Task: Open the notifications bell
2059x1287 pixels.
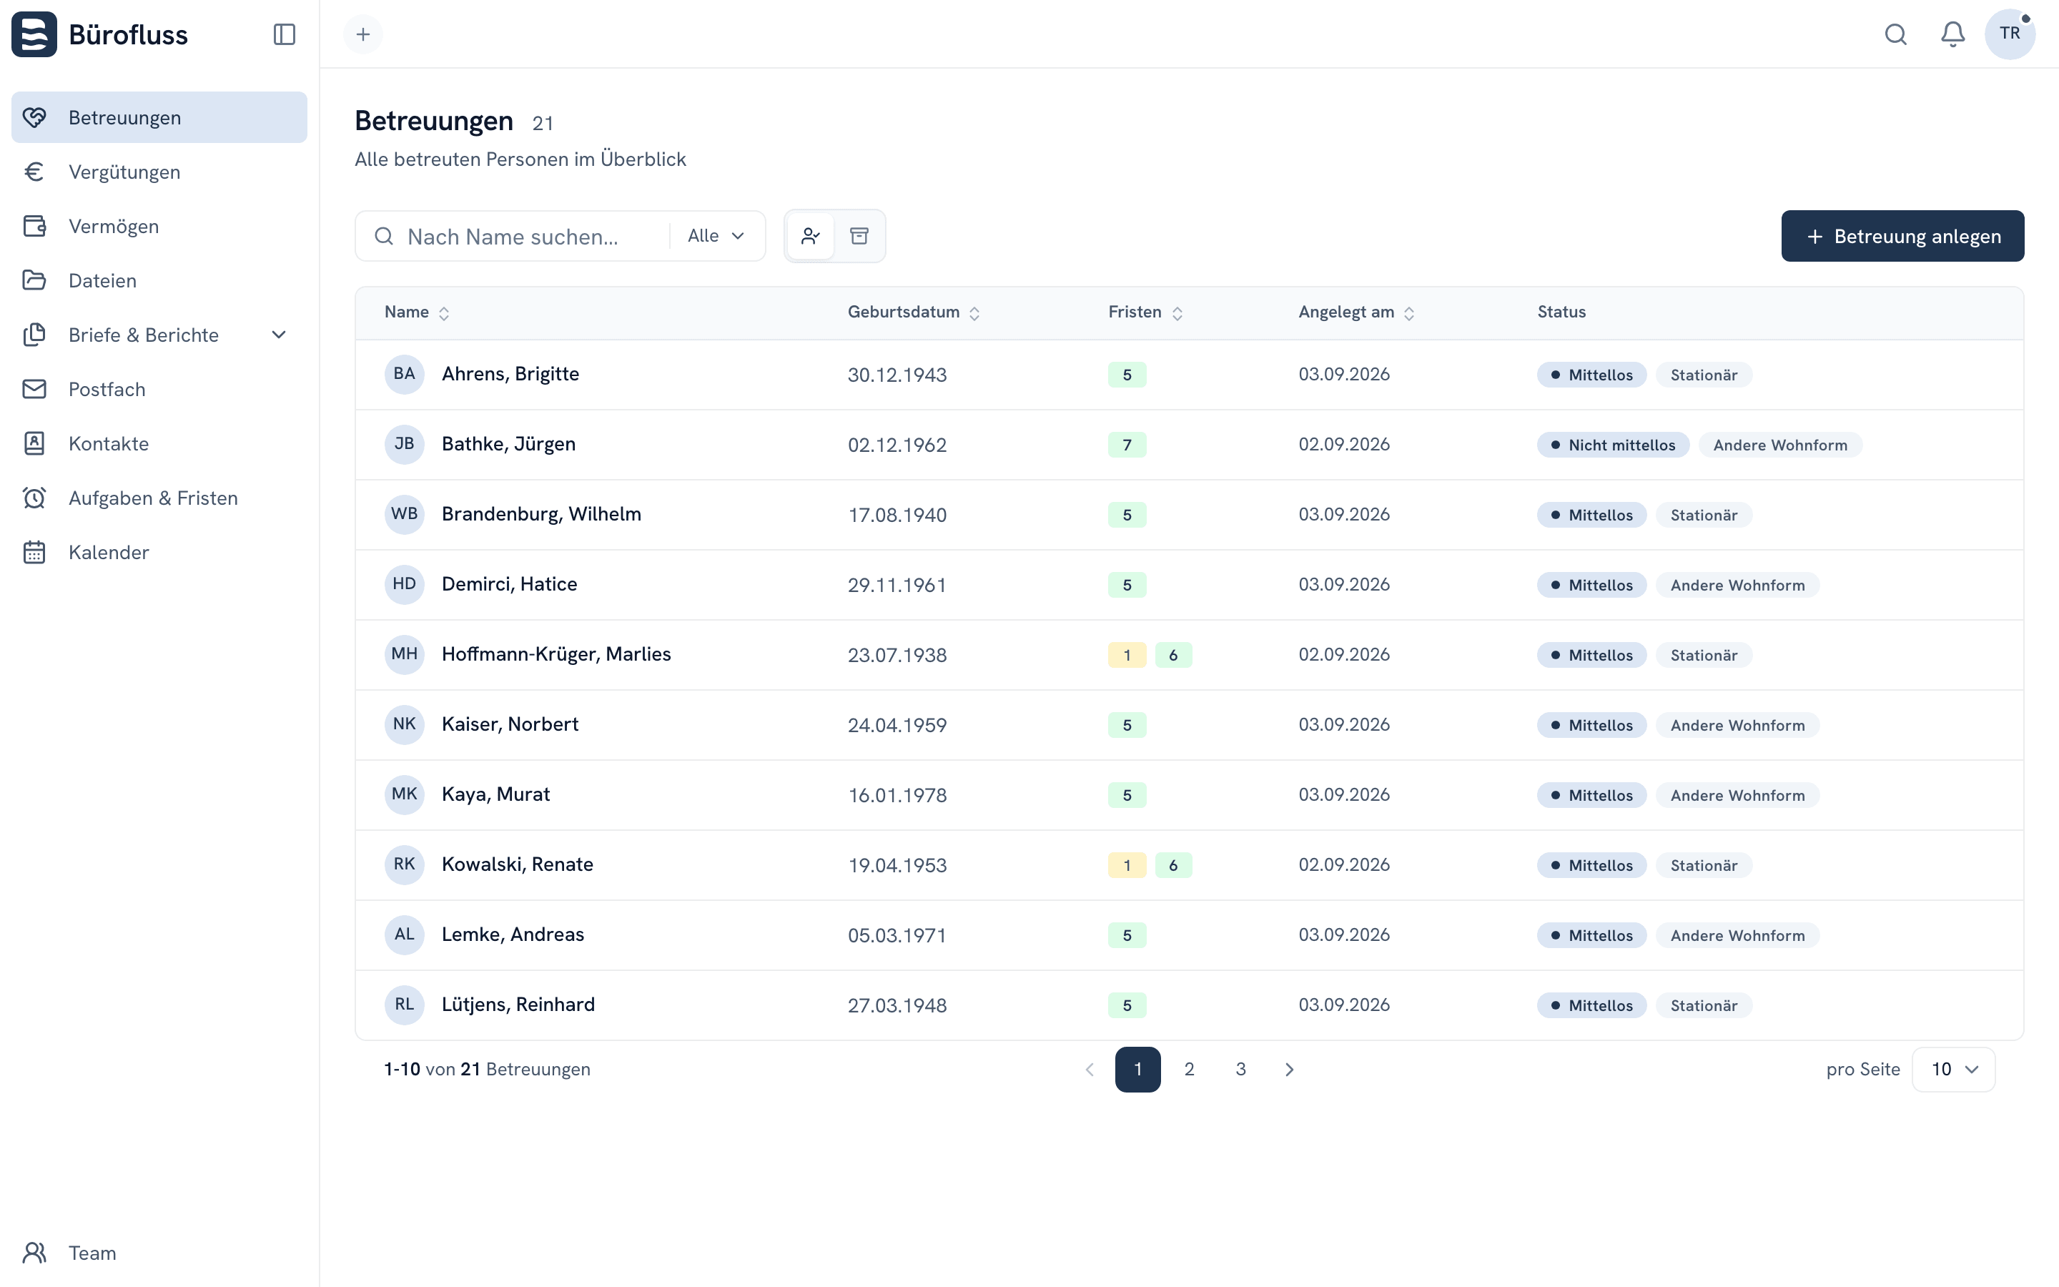Action: 1952,34
